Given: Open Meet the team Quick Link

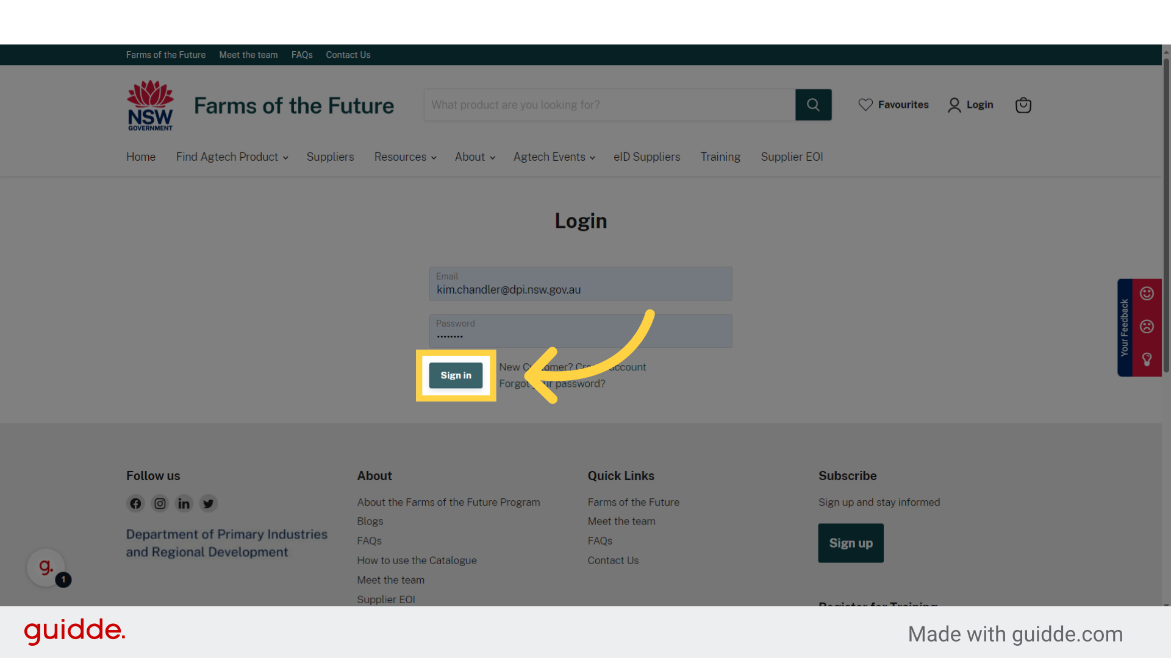Looking at the screenshot, I should coord(621,522).
